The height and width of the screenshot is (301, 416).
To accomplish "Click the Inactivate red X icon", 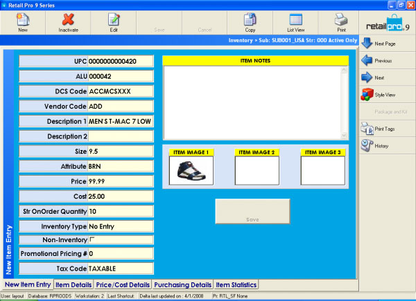I will pyautogui.click(x=68, y=19).
